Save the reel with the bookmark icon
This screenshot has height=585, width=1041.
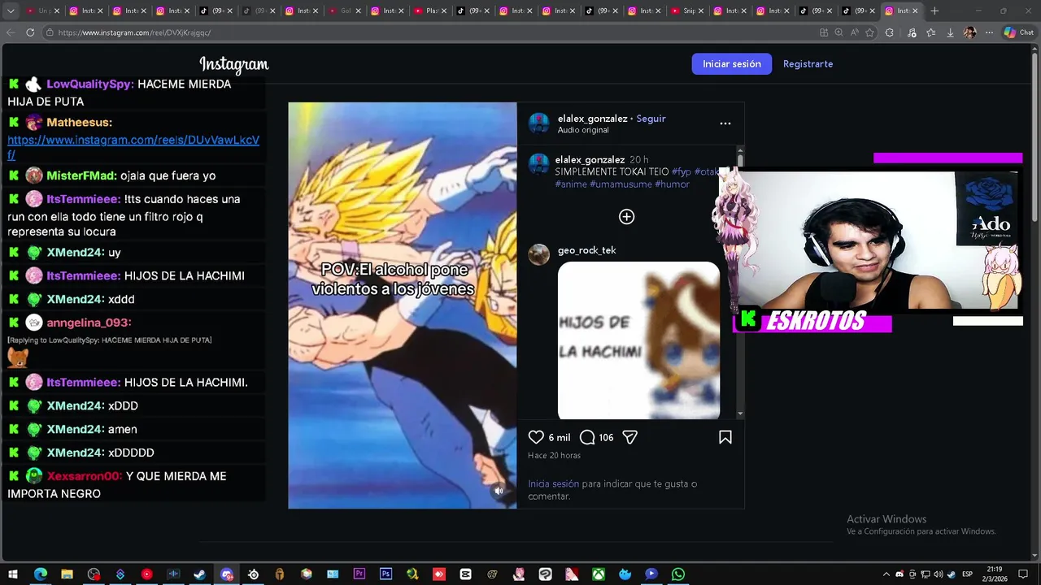coord(725,437)
